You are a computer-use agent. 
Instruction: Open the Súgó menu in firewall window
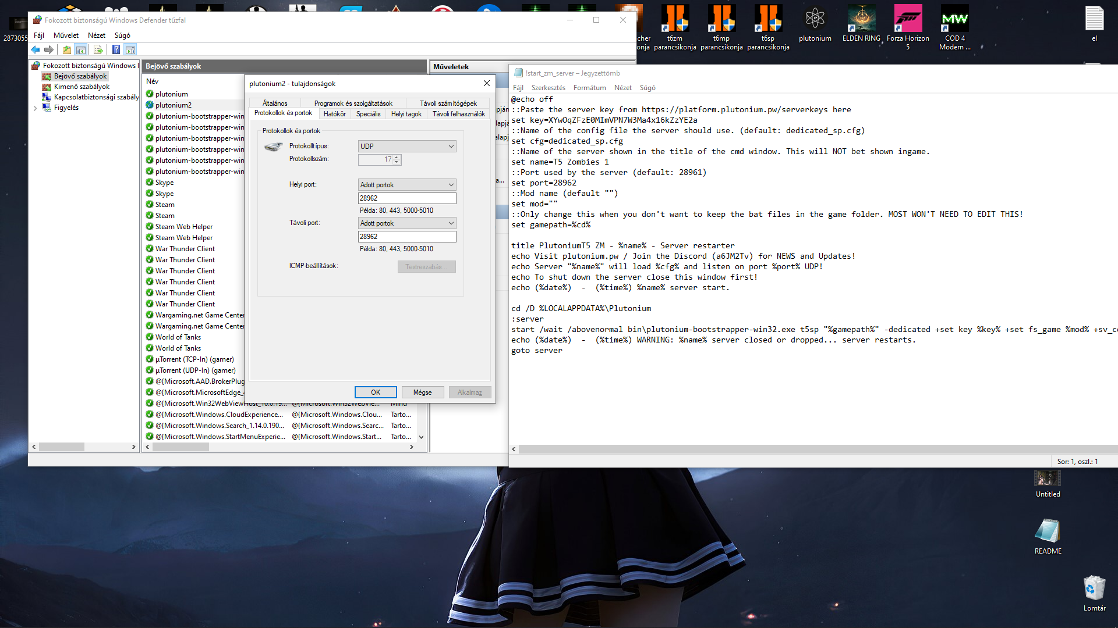coord(122,35)
